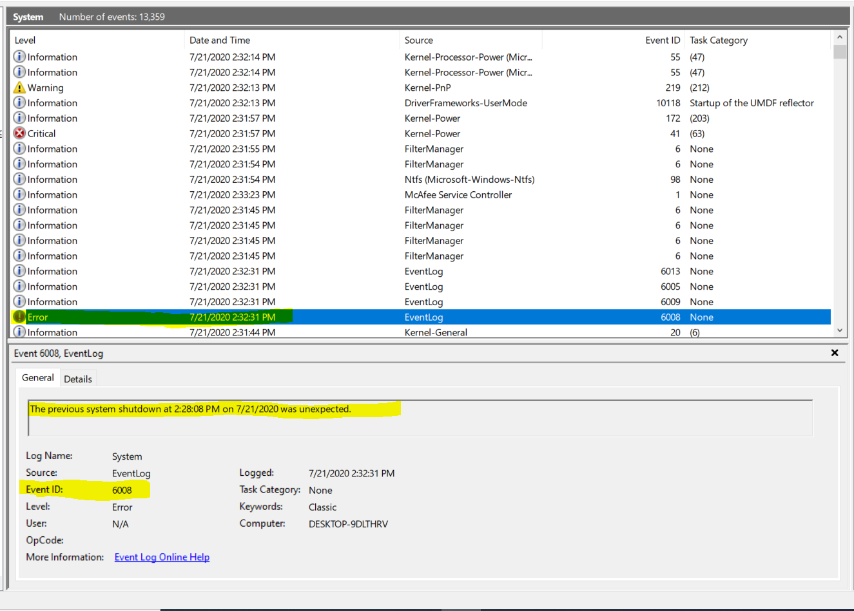Image resolution: width=854 pixels, height=611 pixels.
Task: Click info icon of EventLog 6013 row
Action: click(x=19, y=271)
